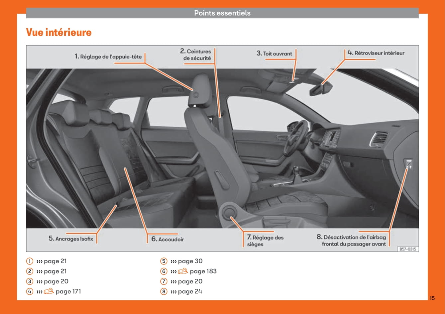Click the "Vue intérieure" heading
Image resolution: width=445 pixels, height=314 pixels.
coord(58,32)
